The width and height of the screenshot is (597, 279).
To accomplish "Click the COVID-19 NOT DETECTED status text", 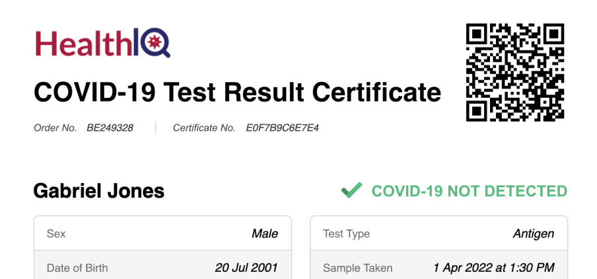I will [x=470, y=191].
